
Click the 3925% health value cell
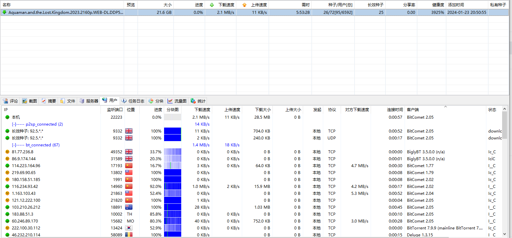(x=438, y=12)
